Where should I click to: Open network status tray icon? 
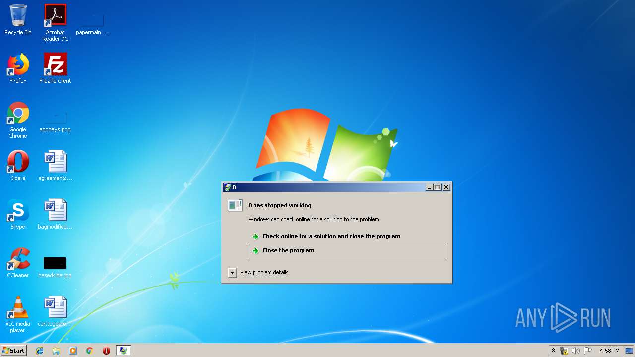pos(564,351)
